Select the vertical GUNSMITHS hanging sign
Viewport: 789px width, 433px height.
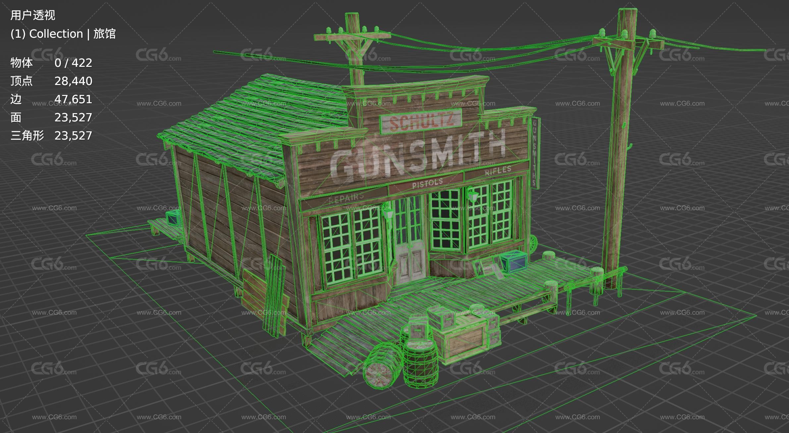click(535, 153)
